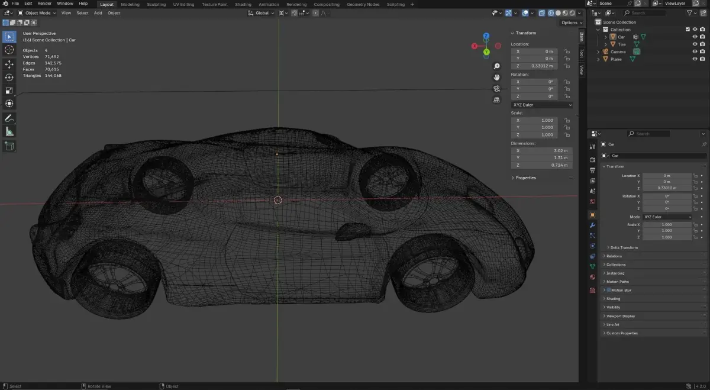
Task: Expand the Camera item in outliner
Action: tap(599, 52)
